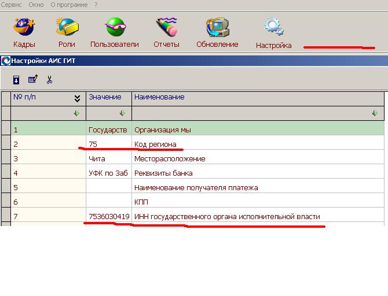Click the scissors delete icon
The image size is (388, 296).
49,80
